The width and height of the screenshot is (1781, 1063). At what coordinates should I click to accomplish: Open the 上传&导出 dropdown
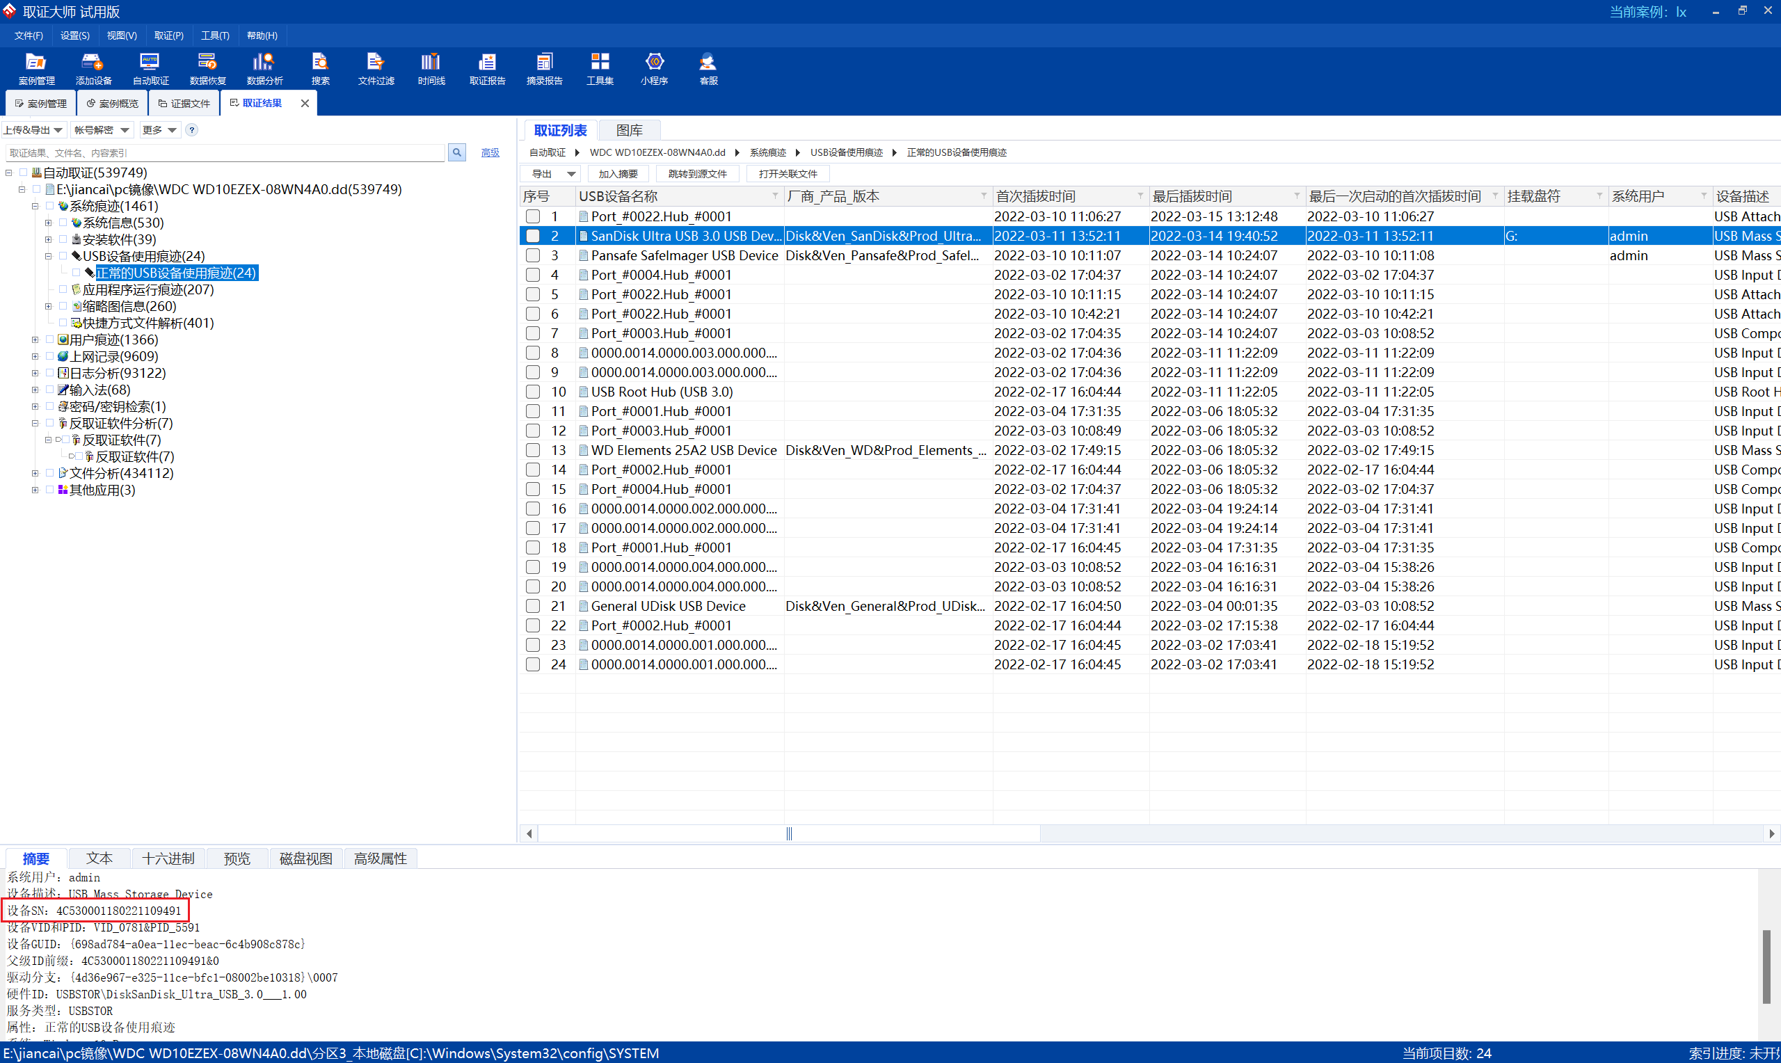pyautogui.click(x=33, y=130)
